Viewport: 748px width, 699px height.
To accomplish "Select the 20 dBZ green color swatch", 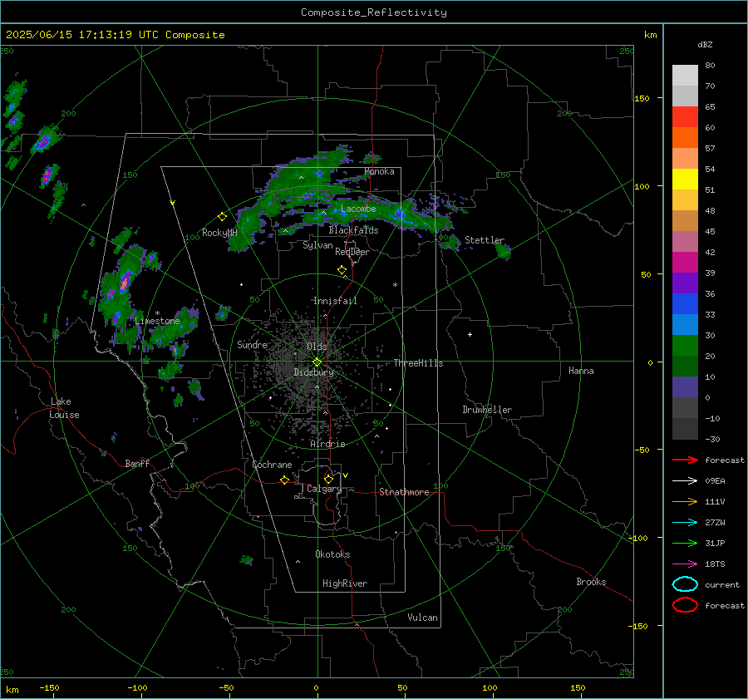I will tap(685, 345).
